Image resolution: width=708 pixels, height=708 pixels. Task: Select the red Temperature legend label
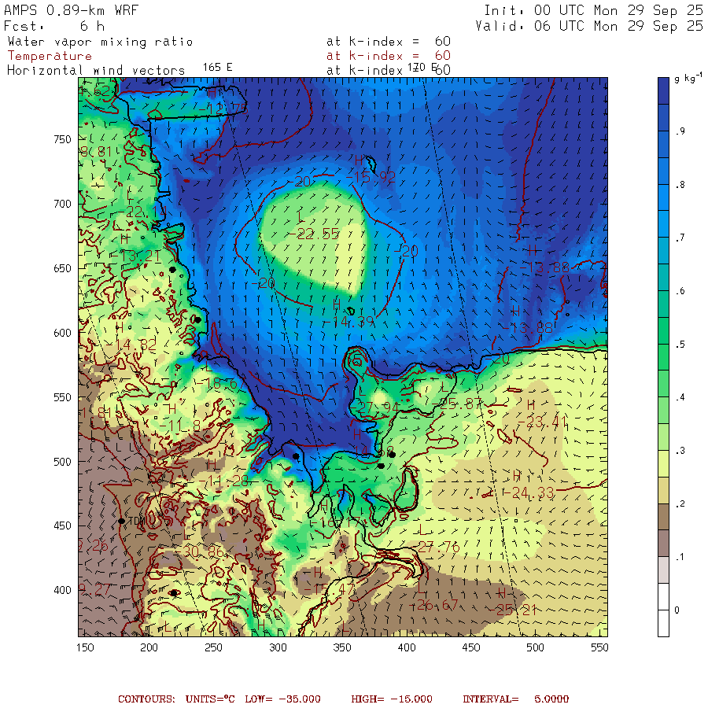(x=50, y=56)
